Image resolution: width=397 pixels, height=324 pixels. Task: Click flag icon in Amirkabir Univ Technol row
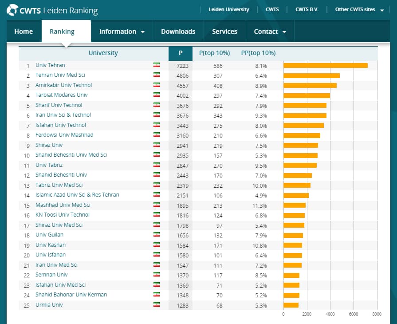tap(157, 85)
